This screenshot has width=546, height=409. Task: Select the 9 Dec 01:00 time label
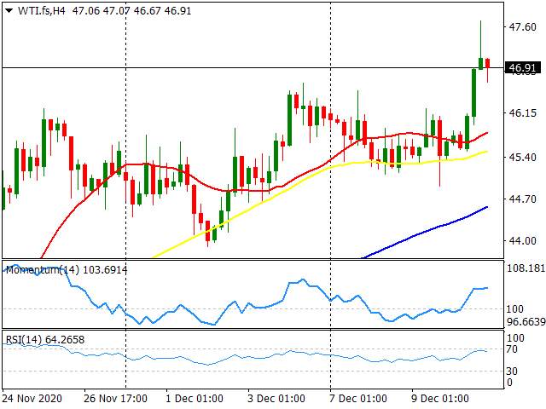tap(440, 399)
